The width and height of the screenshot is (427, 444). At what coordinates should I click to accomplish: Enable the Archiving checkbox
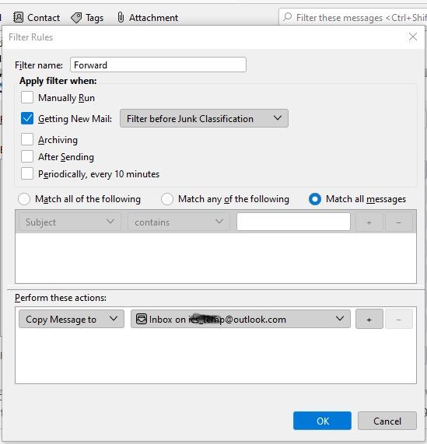coord(27,139)
